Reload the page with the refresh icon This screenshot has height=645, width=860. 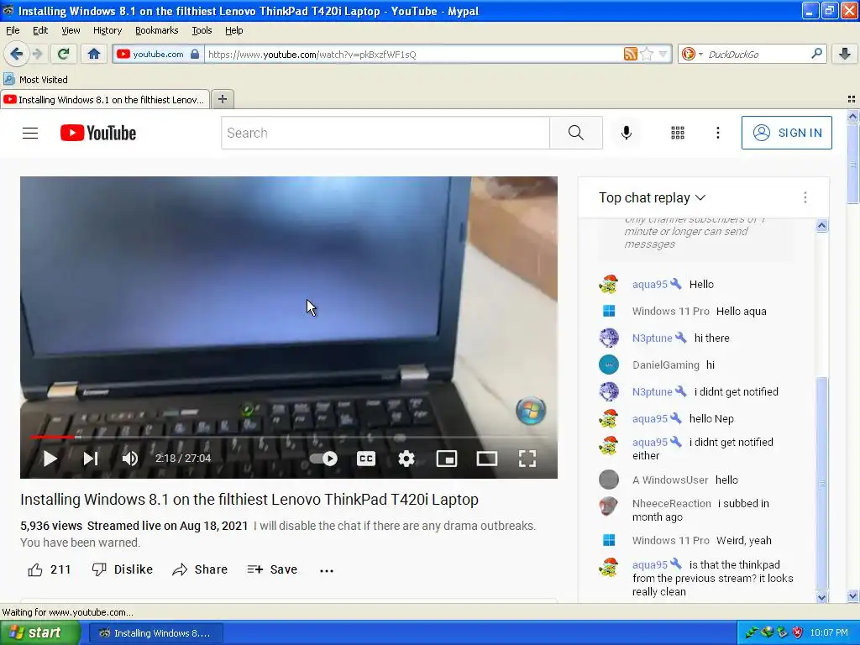(64, 54)
